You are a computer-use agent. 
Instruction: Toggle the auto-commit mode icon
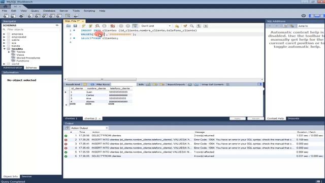[135, 26]
